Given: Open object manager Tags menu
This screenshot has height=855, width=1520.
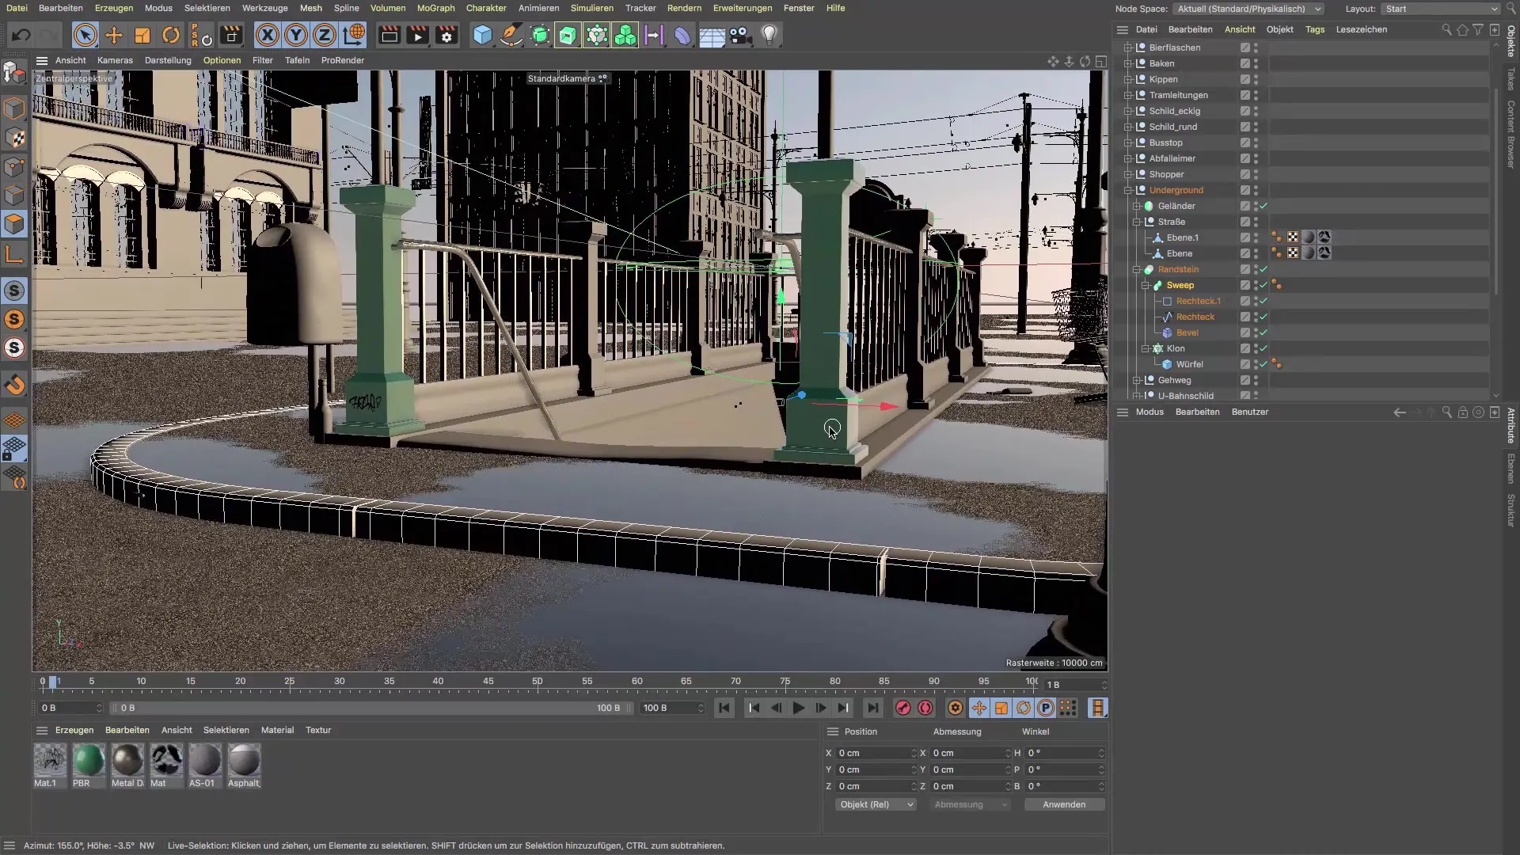Looking at the screenshot, I should coord(1314,29).
